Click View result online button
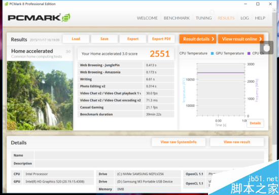The height and width of the screenshot is (195, 279). coord(241,39)
